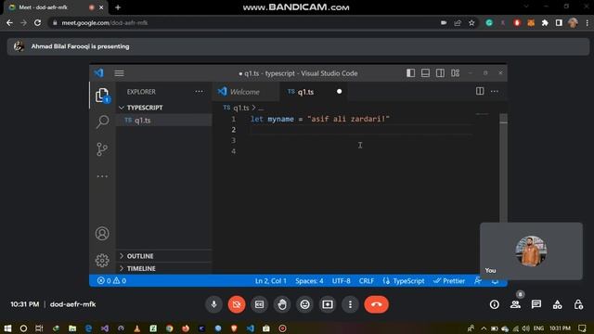The height and width of the screenshot is (334, 594).
Task: Open the Search icon in VS Code activity bar
Action: click(x=102, y=122)
